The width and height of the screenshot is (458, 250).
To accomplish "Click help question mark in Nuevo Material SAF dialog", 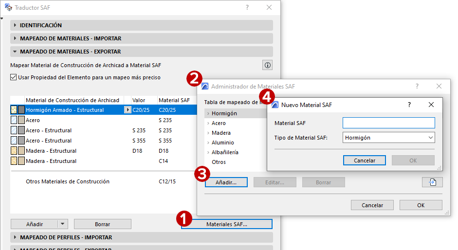I will click(409, 105).
